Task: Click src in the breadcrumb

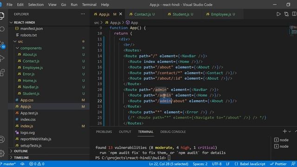Action: click(97, 23)
